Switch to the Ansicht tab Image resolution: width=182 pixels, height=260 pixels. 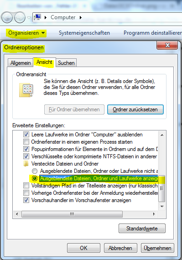pyautogui.click(x=44, y=62)
